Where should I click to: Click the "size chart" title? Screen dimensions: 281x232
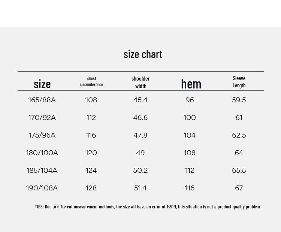click(143, 54)
